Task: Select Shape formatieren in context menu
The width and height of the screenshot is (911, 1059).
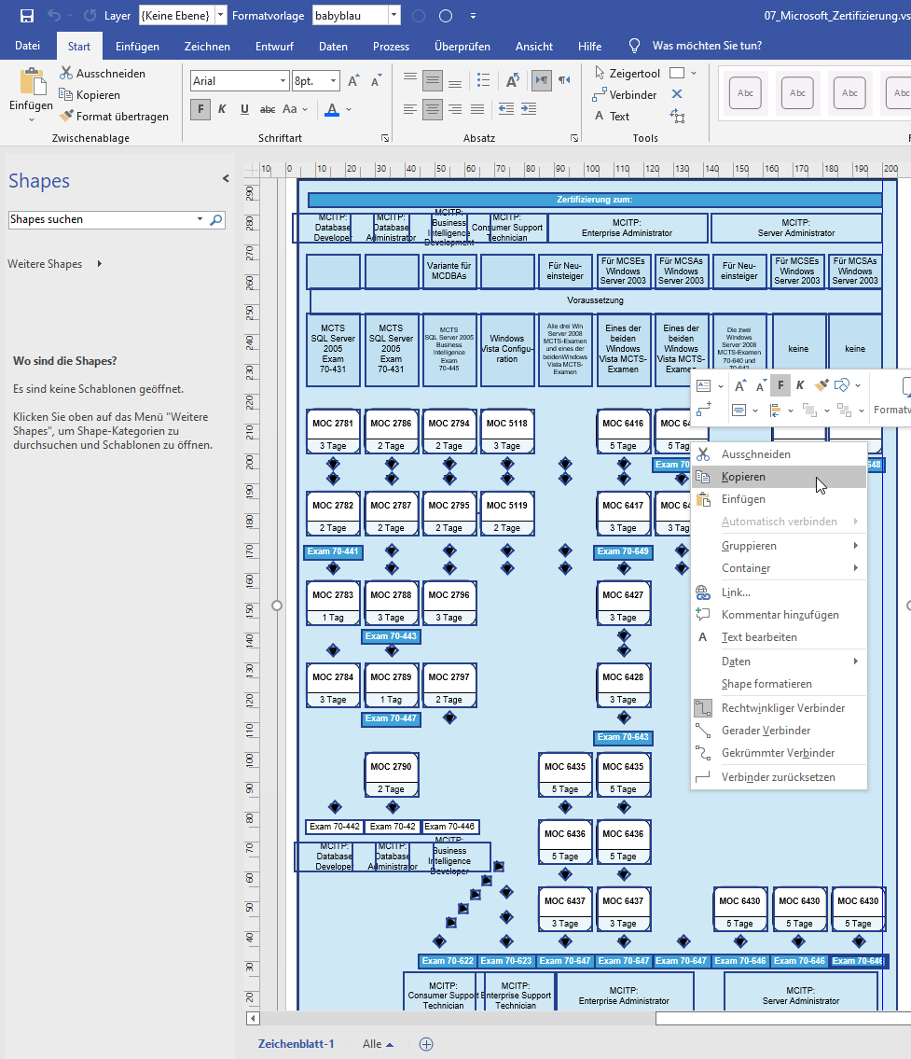Action: 766,684
